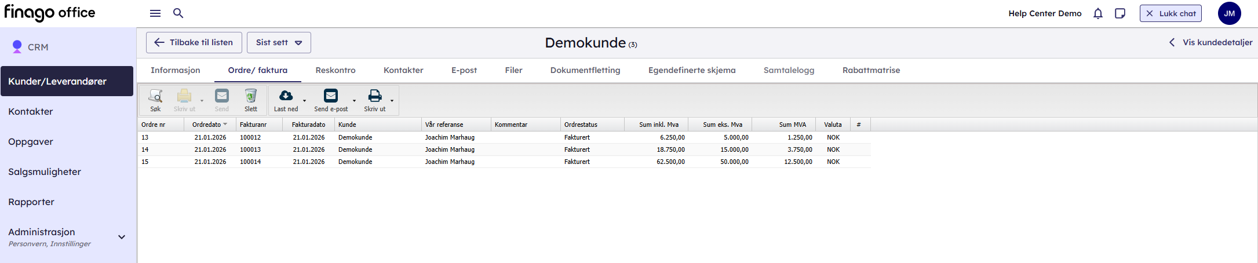This screenshot has width=1258, height=263.
Task: Click Tilbake til listen button
Action: click(x=194, y=43)
